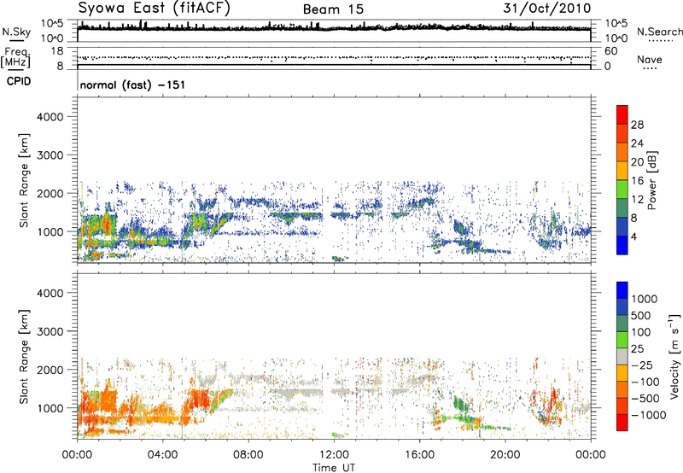Click the Nave scale tick '60'
Screen dimensions: 683x473
point(610,51)
